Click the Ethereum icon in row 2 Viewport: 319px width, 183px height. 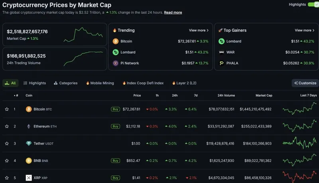coord(29,126)
